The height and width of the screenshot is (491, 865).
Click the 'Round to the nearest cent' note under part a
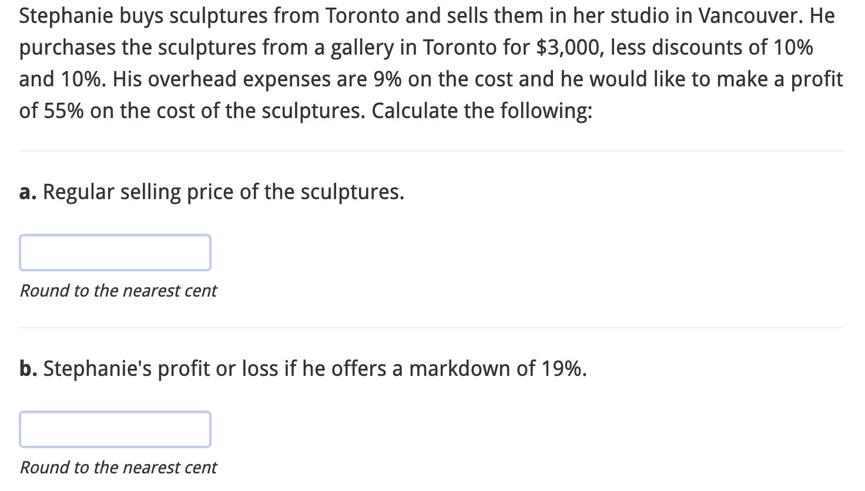tap(118, 291)
